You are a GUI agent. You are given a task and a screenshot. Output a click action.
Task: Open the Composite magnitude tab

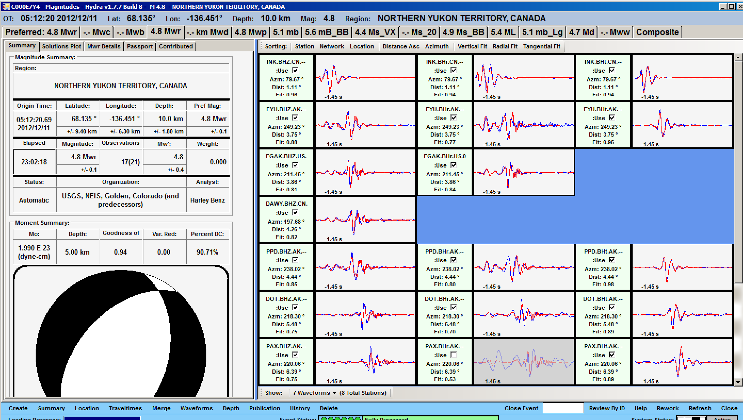click(657, 32)
